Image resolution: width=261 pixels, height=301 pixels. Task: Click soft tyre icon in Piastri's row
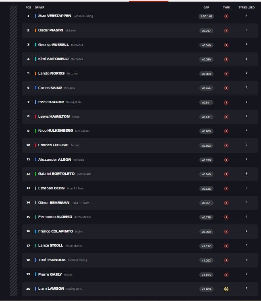(x=226, y=31)
